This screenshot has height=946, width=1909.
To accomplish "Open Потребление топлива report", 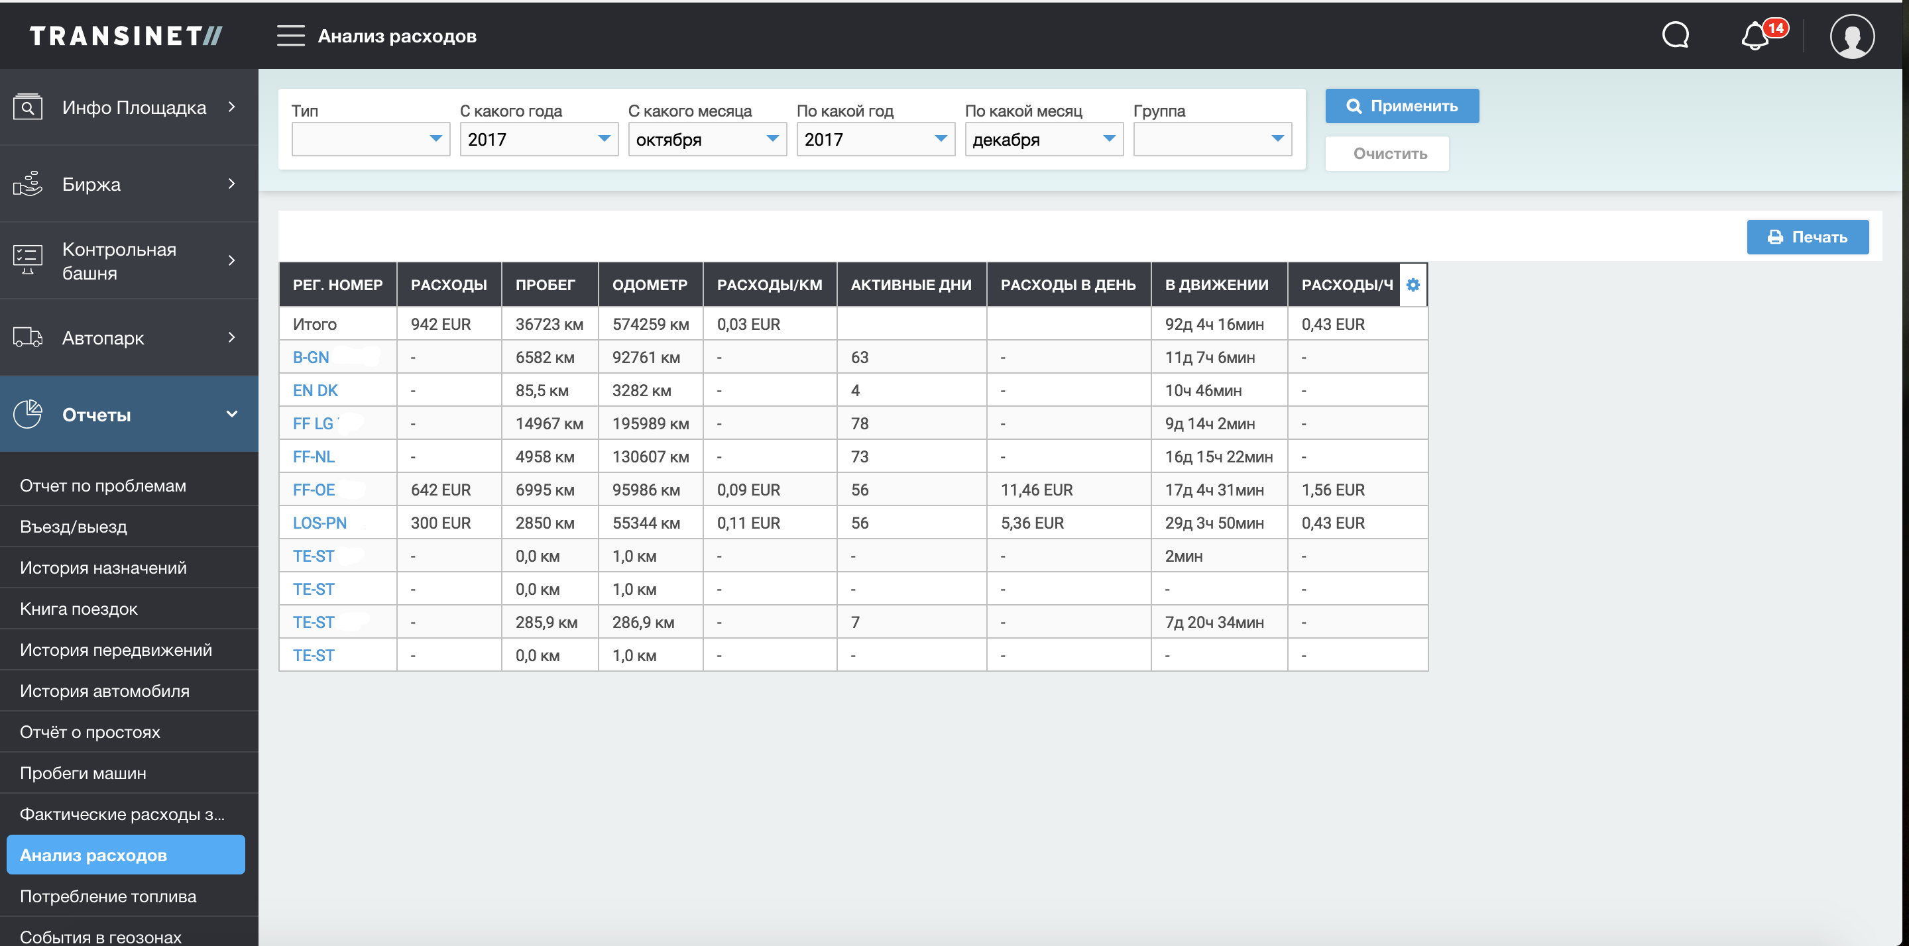I will [x=108, y=896].
